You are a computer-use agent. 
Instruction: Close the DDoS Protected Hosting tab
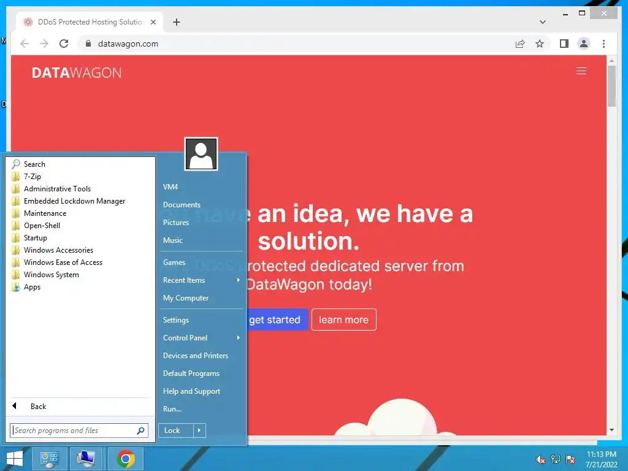(153, 22)
